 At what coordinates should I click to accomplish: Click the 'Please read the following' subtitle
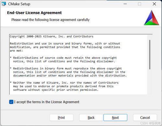coord(50,20)
